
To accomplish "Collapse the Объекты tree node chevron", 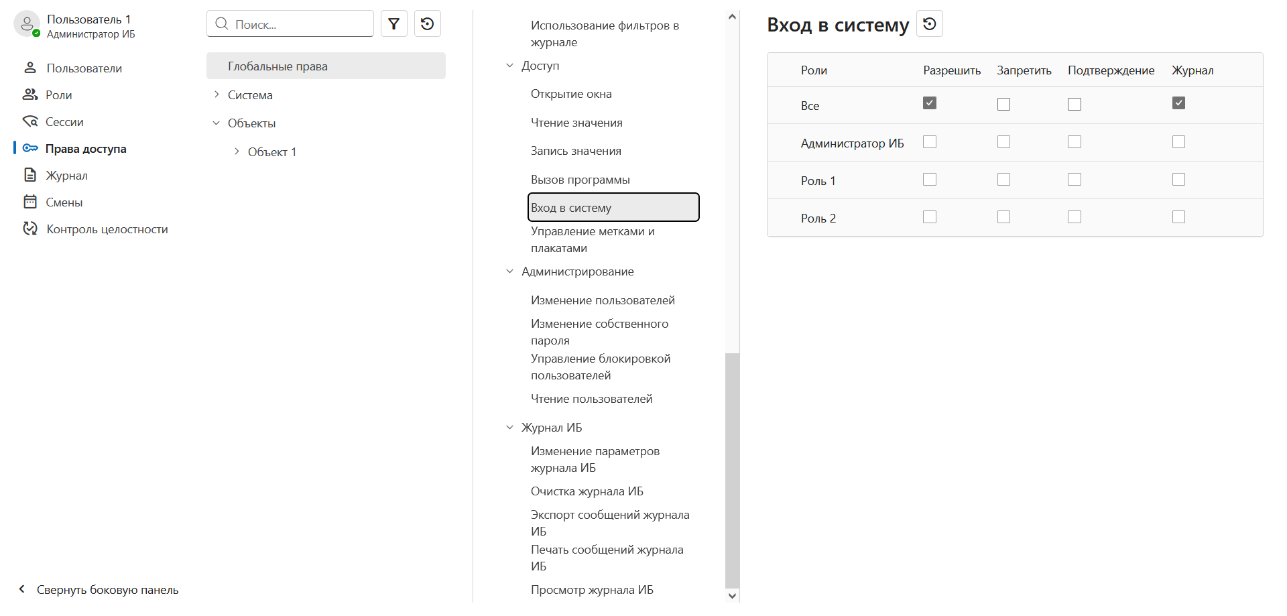I will pyautogui.click(x=217, y=123).
